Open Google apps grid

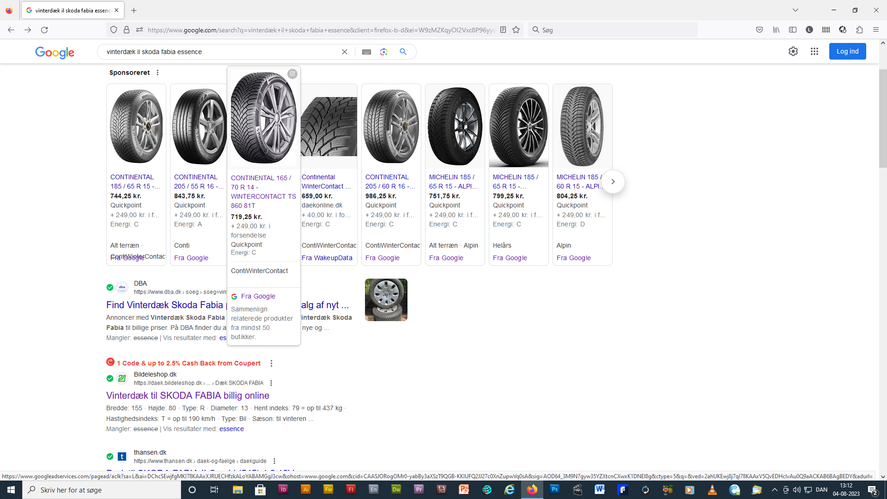click(x=814, y=51)
